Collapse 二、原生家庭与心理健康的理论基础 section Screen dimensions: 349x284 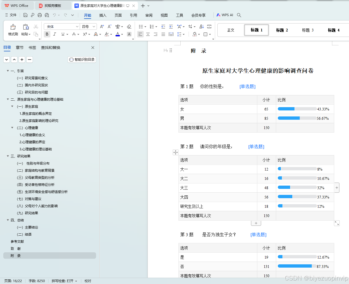(x=8, y=99)
